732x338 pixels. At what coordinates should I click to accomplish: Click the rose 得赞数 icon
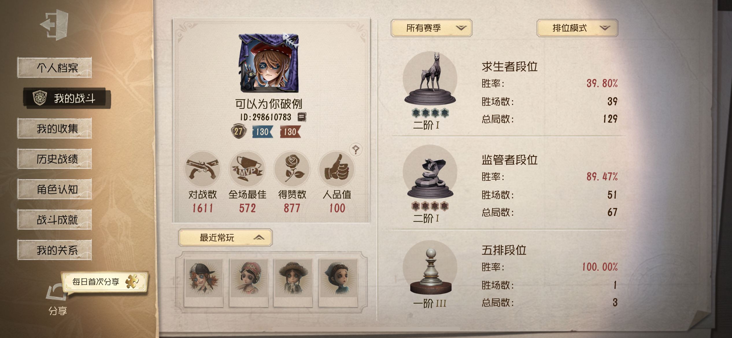[x=292, y=169]
